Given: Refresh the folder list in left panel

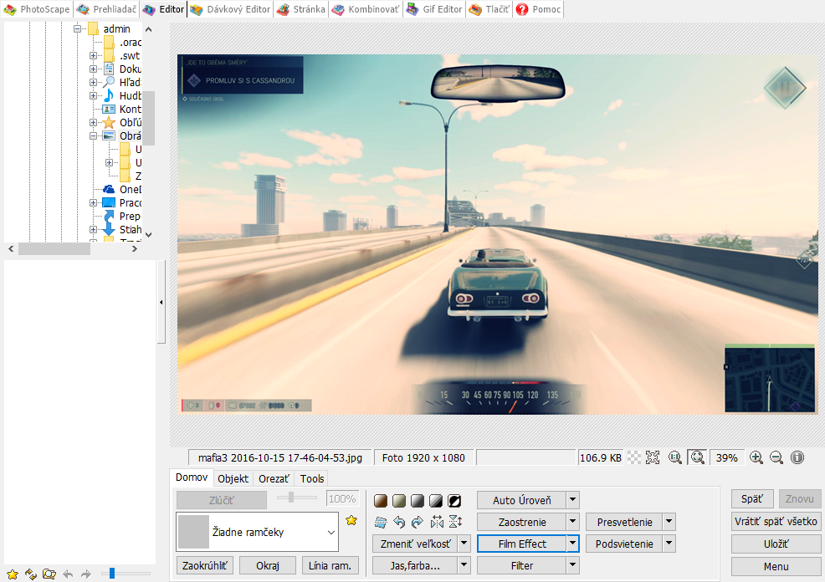Looking at the screenshot, I should pyautogui.click(x=30, y=574).
